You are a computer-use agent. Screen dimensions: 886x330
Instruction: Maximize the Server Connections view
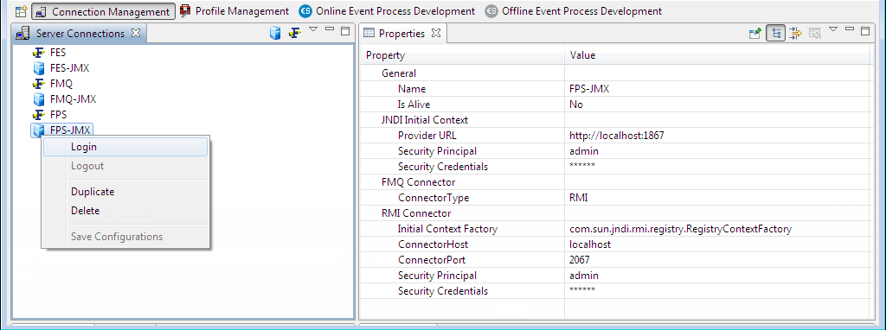coord(345,31)
